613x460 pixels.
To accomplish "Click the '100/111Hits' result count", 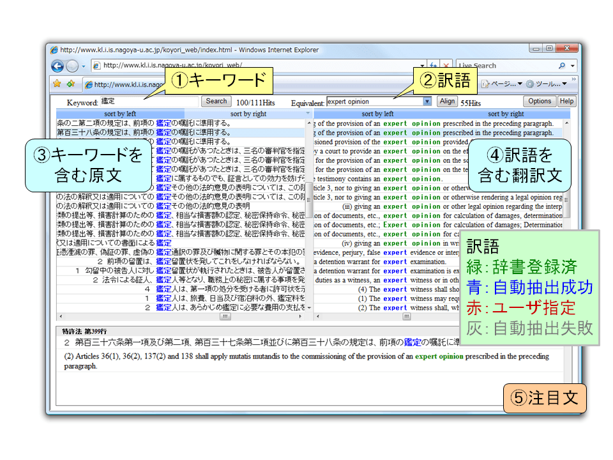I will pos(255,103).
